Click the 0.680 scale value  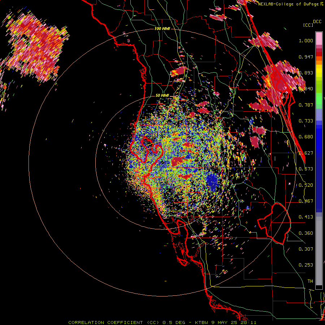pyautogui.click(x=306, y=137)
